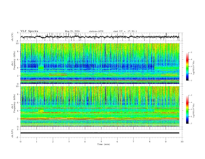
Task: Click the '9' tick on the time axis
Action: pos(166,142)
